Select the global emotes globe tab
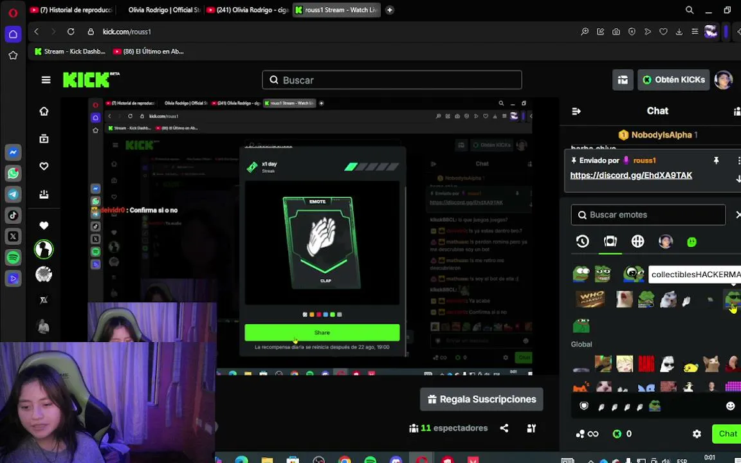This screenshot has height=463, width=741. pyautogui.click(x=637, y=241)
